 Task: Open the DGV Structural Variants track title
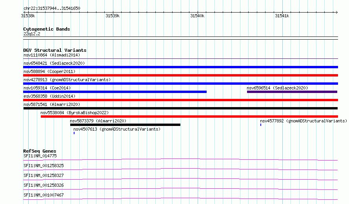pos(55,50)
